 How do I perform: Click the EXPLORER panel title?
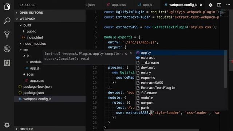(28, 5)
